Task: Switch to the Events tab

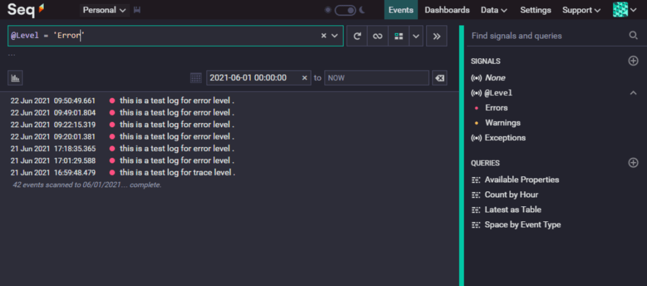Action: pyautogui.click(x=401, y=10)
